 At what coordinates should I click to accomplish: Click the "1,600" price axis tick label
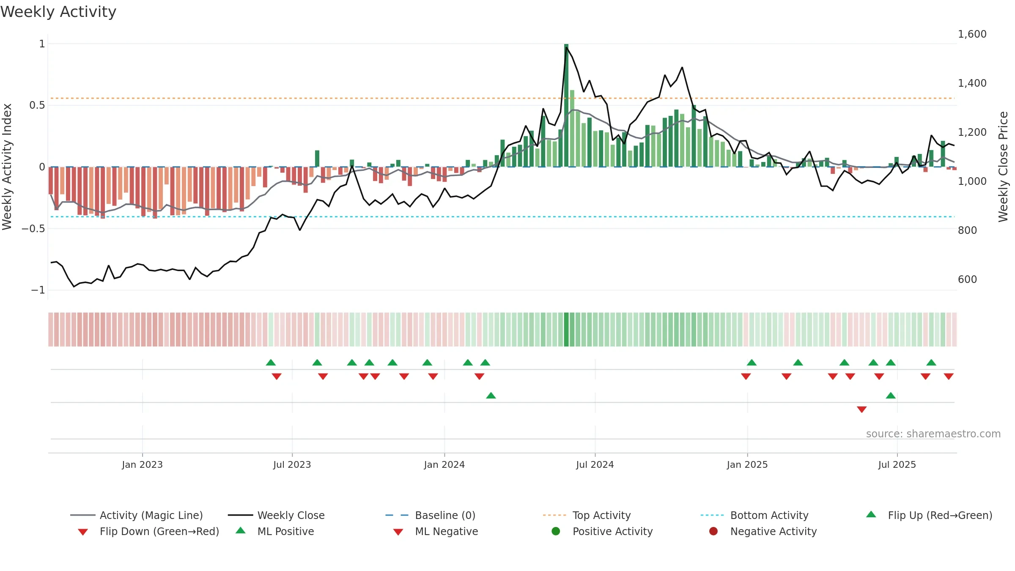[x=972, y=34]
